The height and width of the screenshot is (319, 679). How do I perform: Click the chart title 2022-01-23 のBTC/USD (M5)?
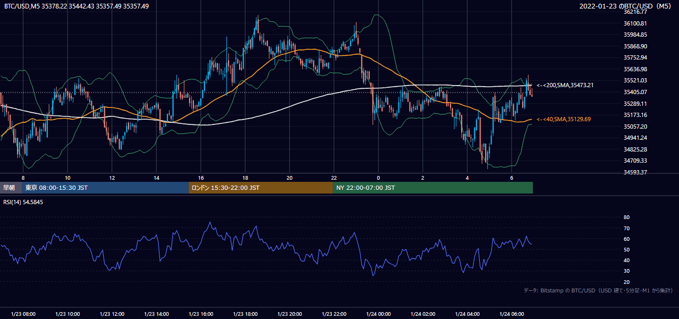point(627,6)
